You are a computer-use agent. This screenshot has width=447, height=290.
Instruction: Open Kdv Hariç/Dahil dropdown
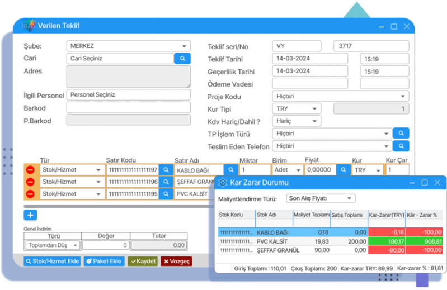(314, 121)
